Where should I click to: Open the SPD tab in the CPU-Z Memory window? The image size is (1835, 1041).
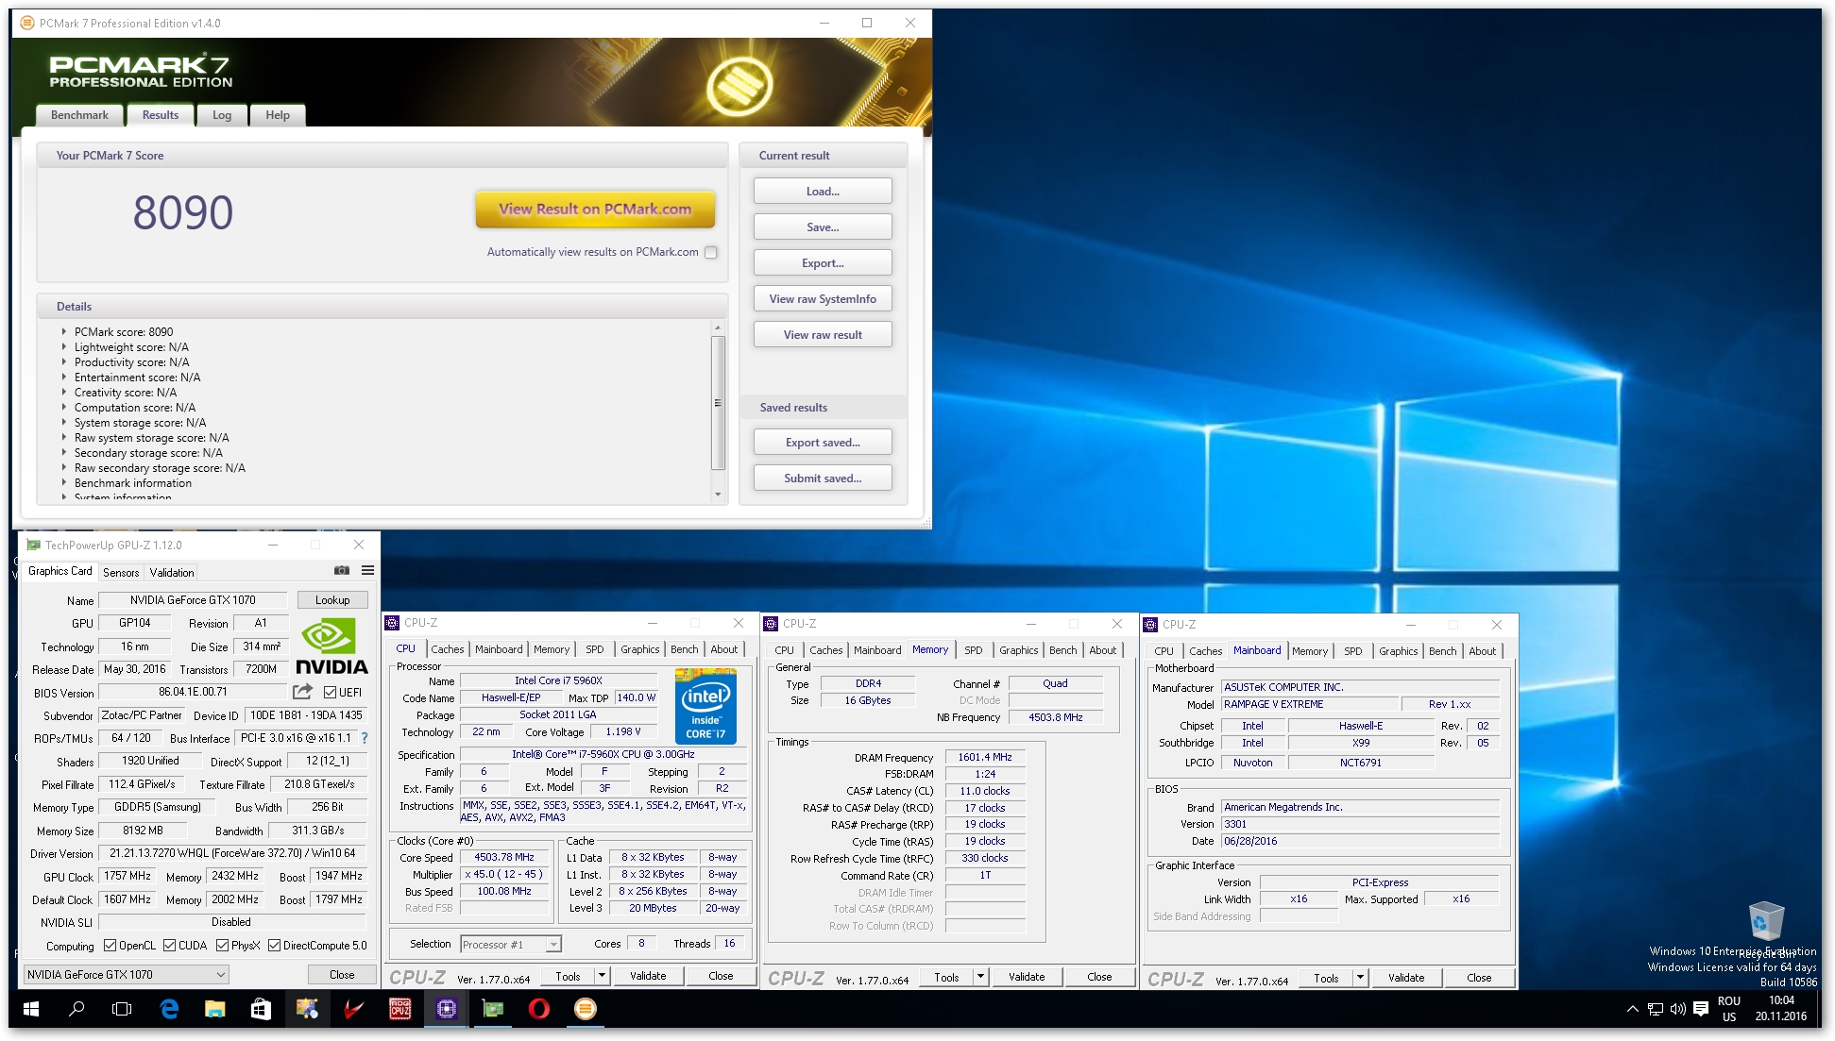click(974, 650)
